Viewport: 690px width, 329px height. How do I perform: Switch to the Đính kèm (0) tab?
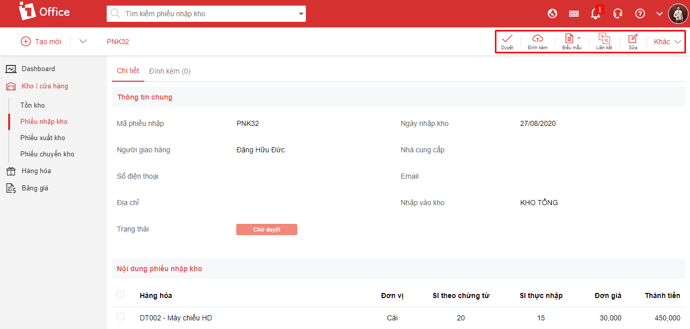[x=170, y=71]
